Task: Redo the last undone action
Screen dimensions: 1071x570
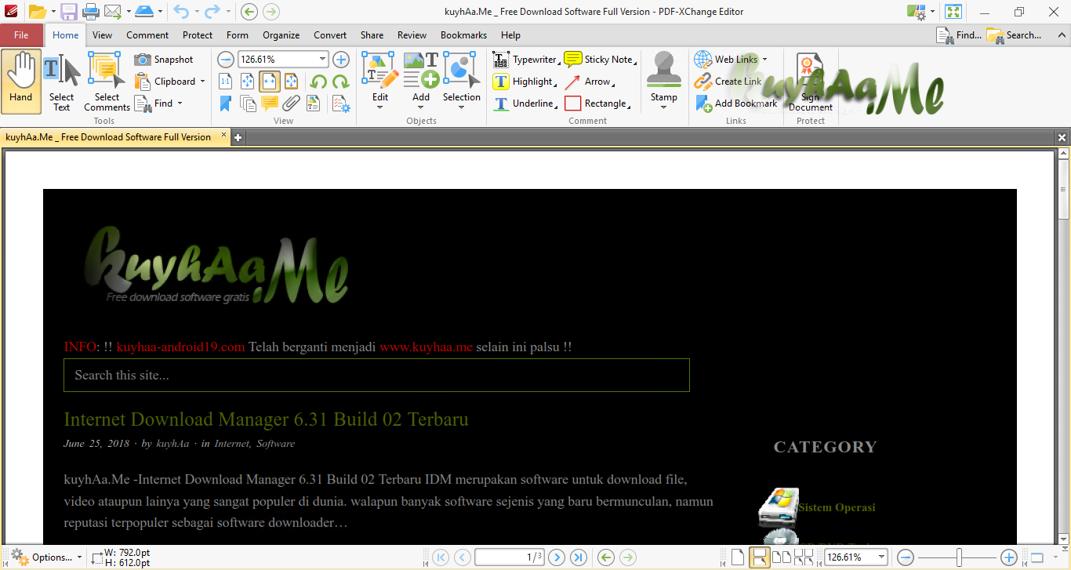Action: [213, 12]
